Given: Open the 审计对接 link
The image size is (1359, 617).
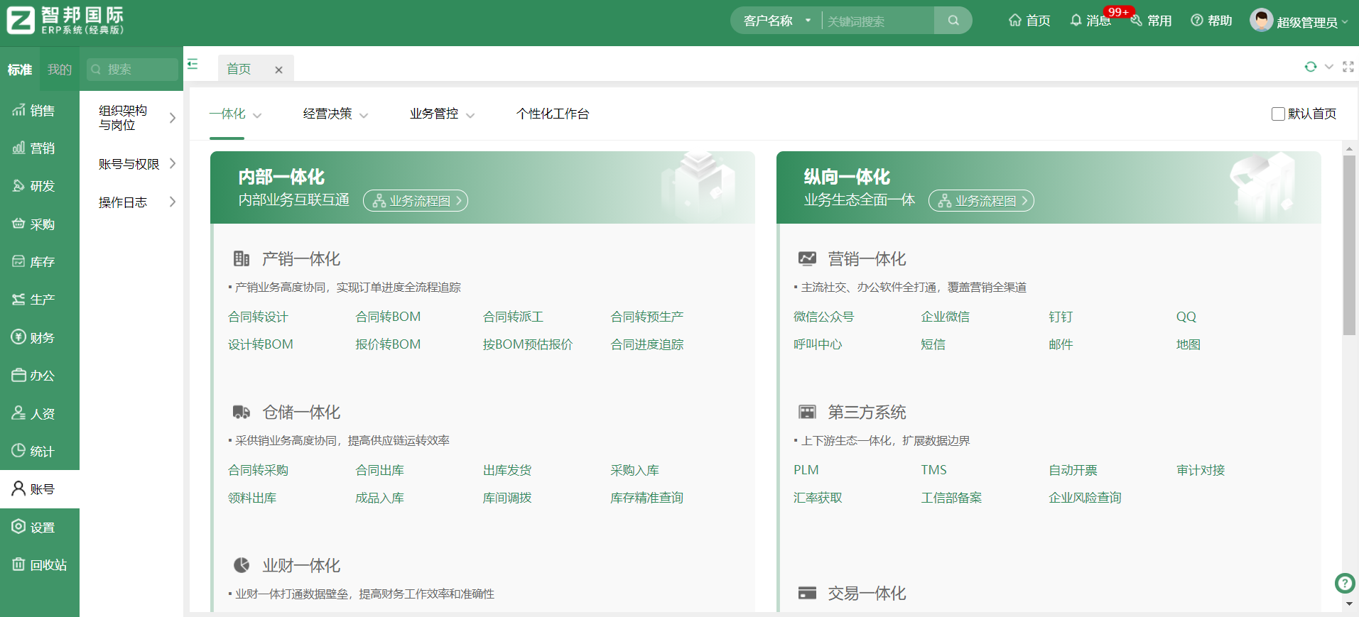Looking at the screenshot, I should (x=1201, y=470).
